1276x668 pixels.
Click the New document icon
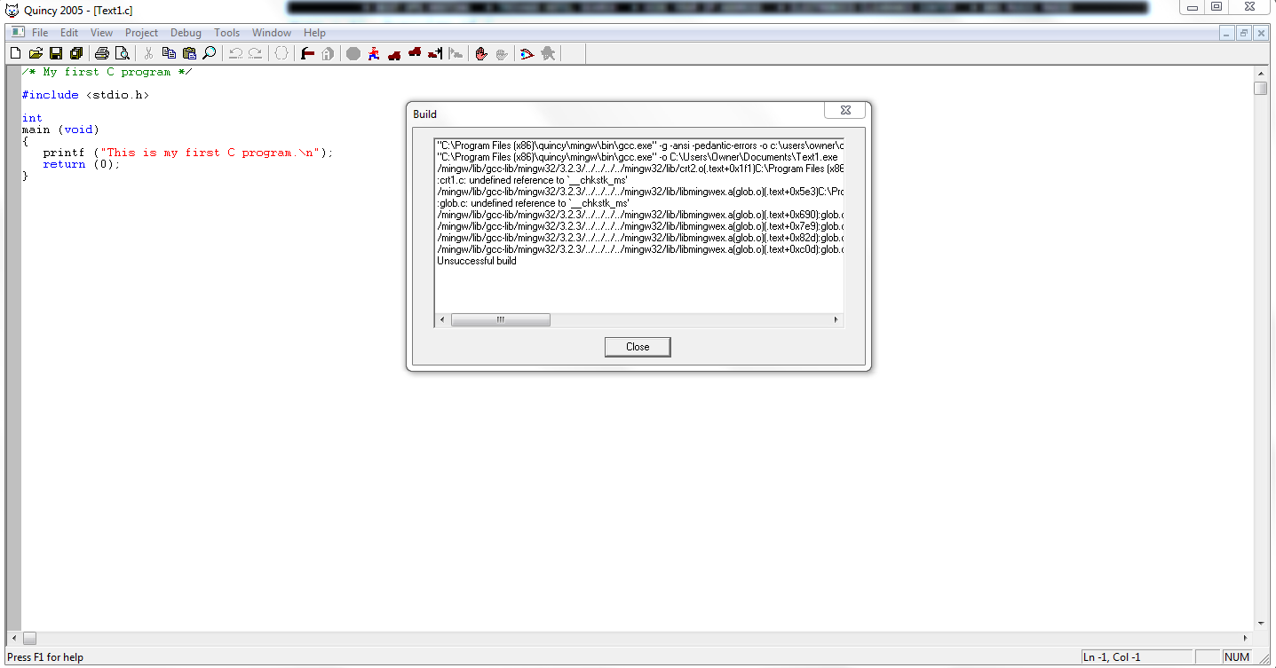click(15, 53)
